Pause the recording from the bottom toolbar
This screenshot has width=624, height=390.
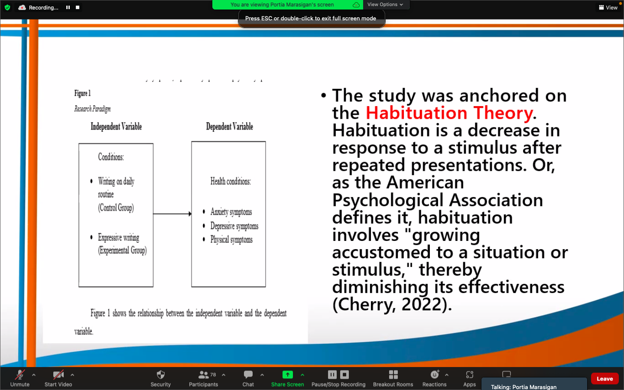point(332,375)
